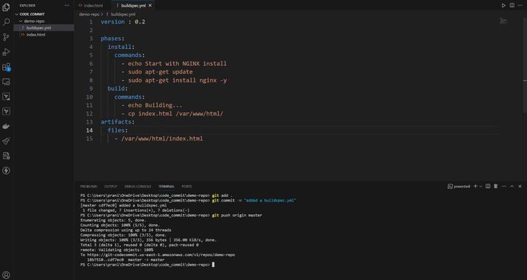The height and width of the screenshot is (280, 527).
Task: Maximize terminal panel with the chevron up
Action: click(x=512, y=186)
